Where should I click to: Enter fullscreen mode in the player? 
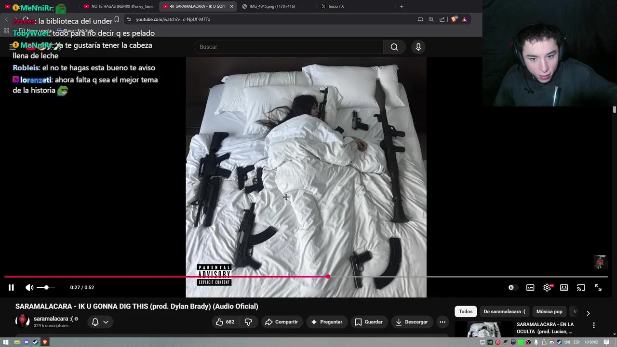[598, 288]
